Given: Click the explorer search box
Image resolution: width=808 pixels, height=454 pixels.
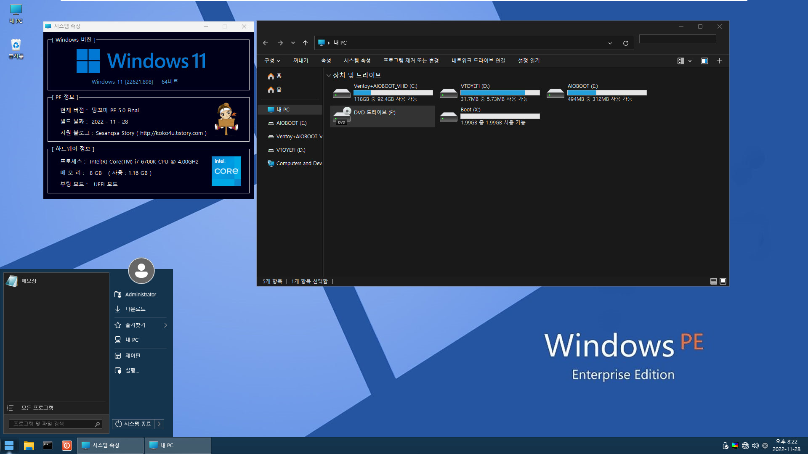Looking at the screenshot, I should [x=678, y=39].
